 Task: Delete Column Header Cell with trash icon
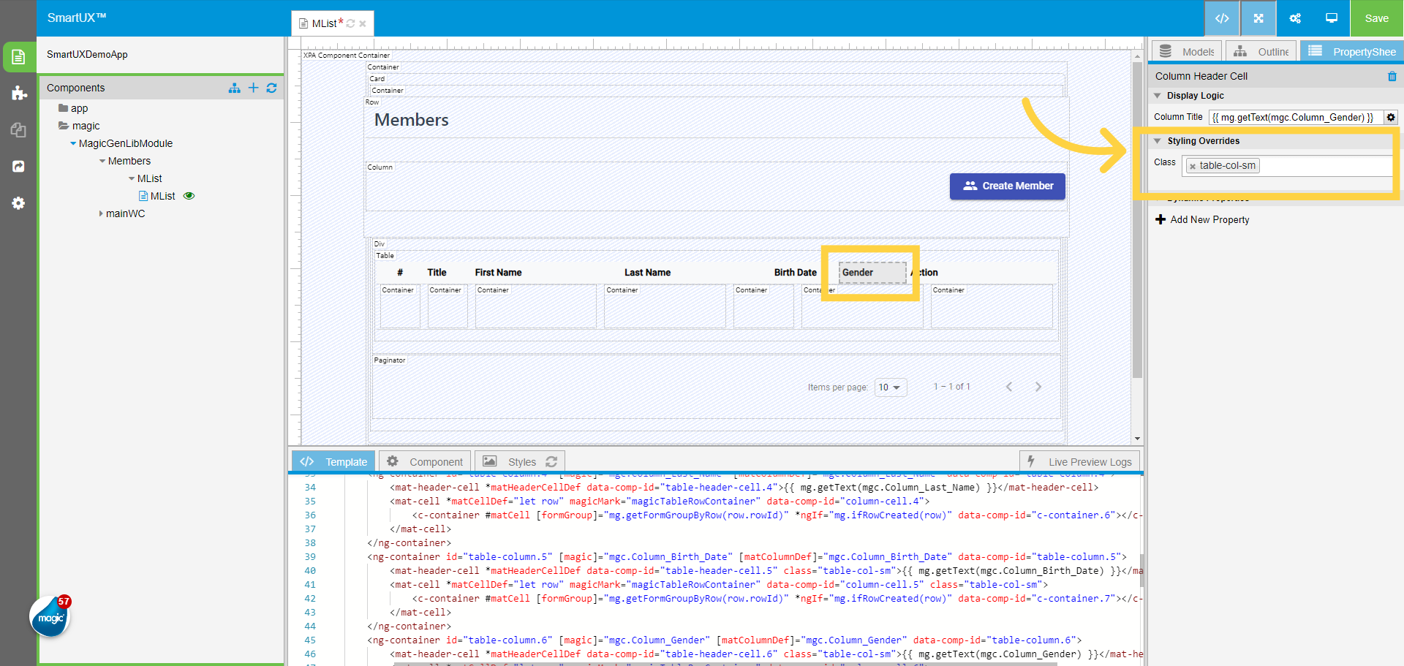(1392, 76)
